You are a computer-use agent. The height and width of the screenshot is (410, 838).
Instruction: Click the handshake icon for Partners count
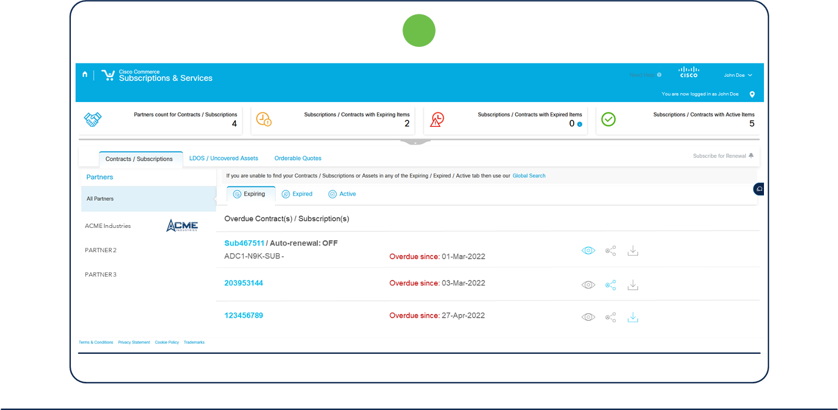[x=93, y=119]
